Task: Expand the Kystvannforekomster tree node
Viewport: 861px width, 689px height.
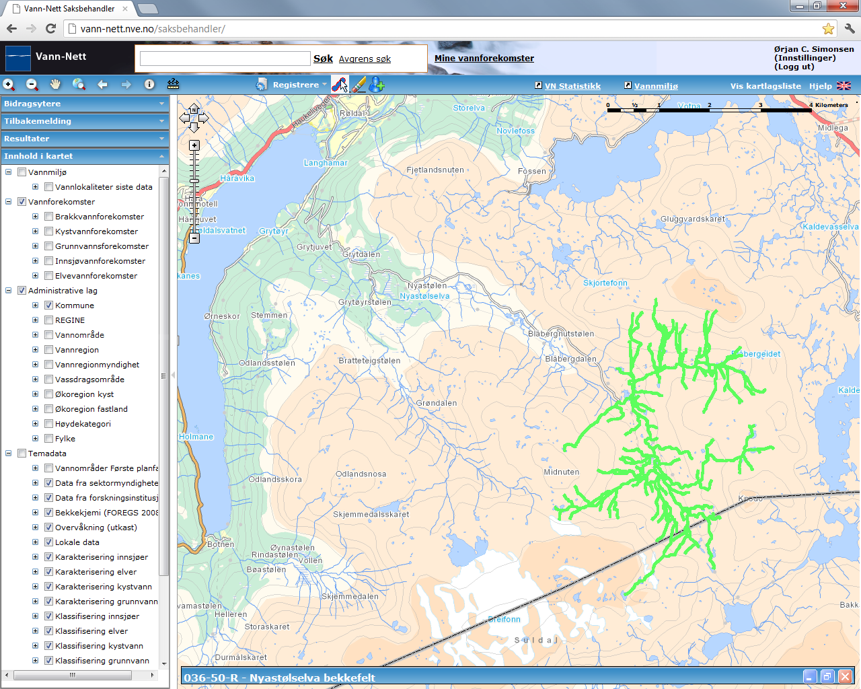Action: tap(36, 231)
